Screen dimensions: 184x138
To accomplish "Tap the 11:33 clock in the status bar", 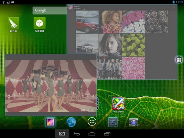I will [x=179, y=2].
